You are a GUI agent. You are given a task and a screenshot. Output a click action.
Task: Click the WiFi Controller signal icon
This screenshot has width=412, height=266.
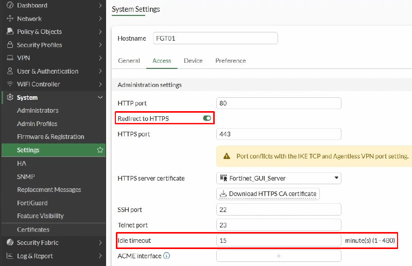pos(10,84)
